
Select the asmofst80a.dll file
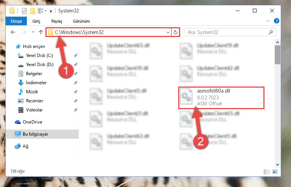point(221,97)
